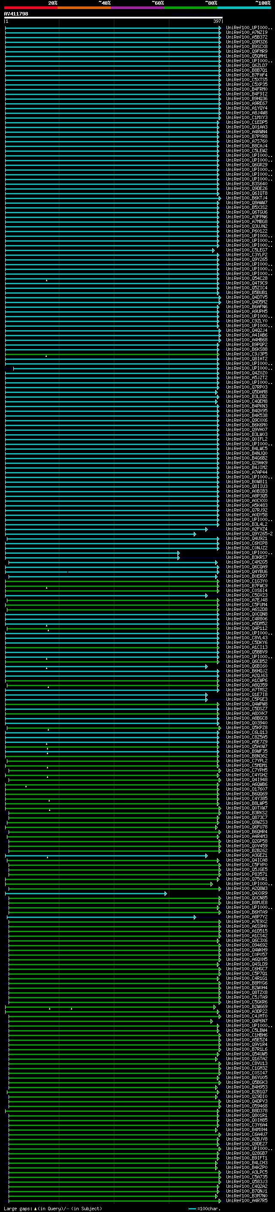Select hit label UniRef100_C1G3Y0
Image resolution: width=275 pixels, height=1212 pixels.
click(x=247, y=581)
